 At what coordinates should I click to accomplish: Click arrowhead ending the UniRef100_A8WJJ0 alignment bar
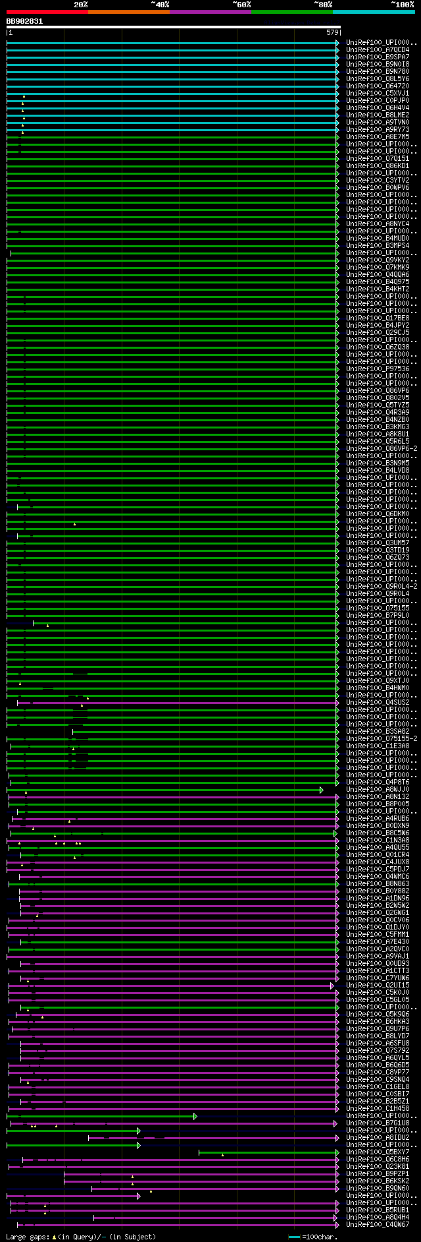(322, 790)
